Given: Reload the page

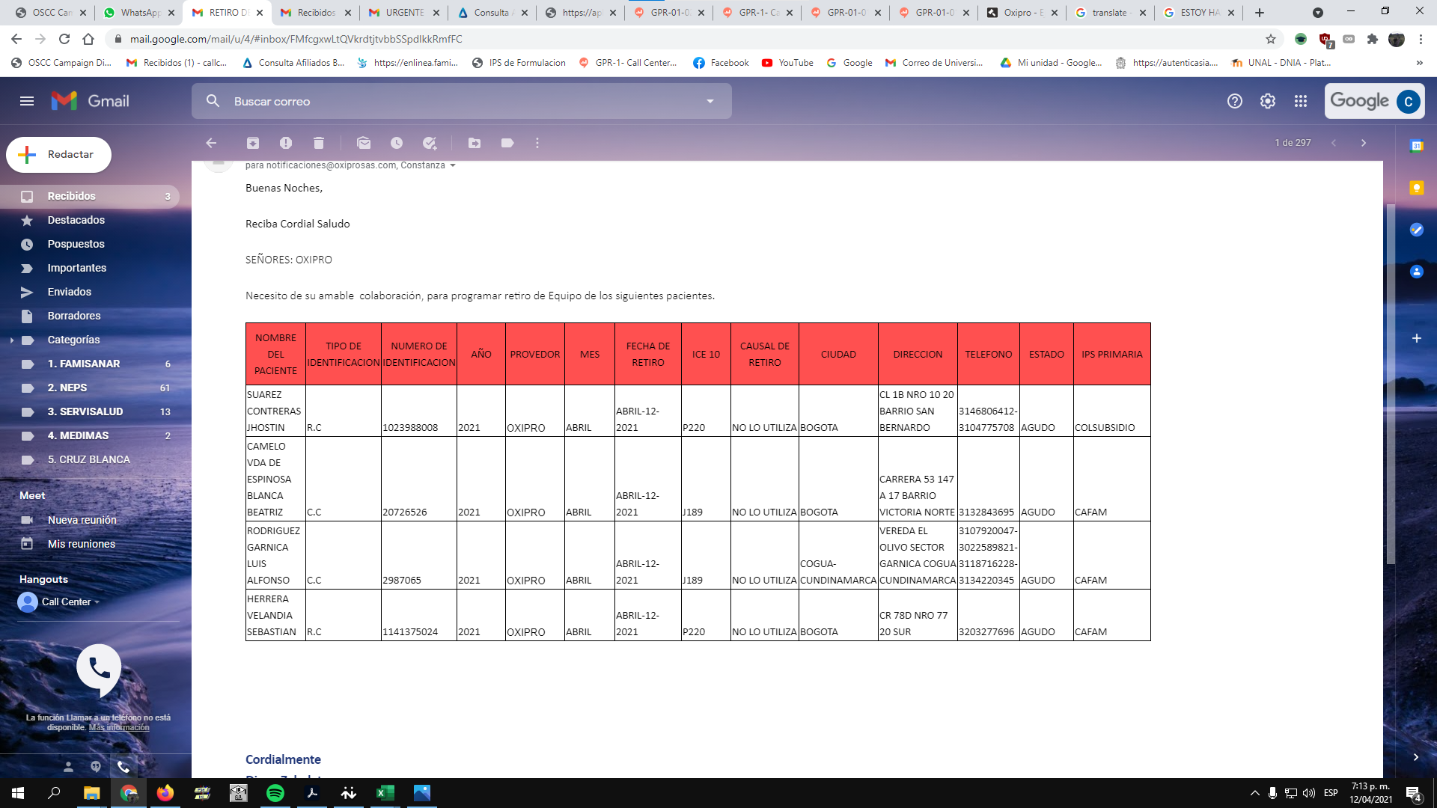Looking at the screenshot, I should (x=64, y=39).
